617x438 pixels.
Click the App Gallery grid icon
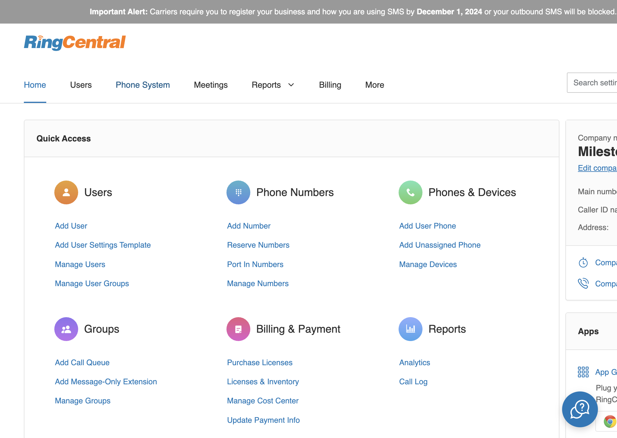tap(583, 372)
